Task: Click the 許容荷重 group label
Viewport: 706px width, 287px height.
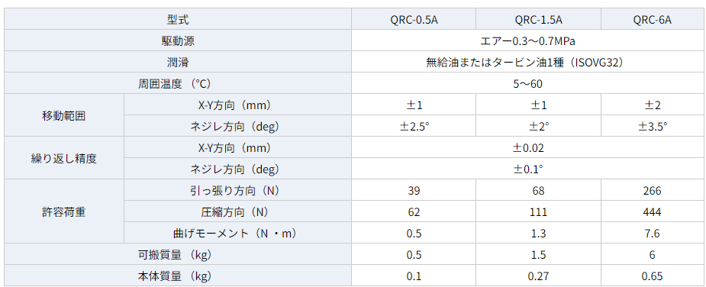Action: pyautogui.click(x=64, y=211)
